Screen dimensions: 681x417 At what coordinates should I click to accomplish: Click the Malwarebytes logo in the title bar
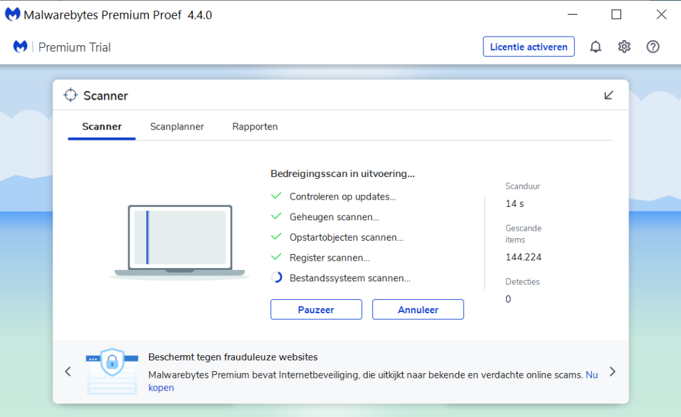[13, 15]
